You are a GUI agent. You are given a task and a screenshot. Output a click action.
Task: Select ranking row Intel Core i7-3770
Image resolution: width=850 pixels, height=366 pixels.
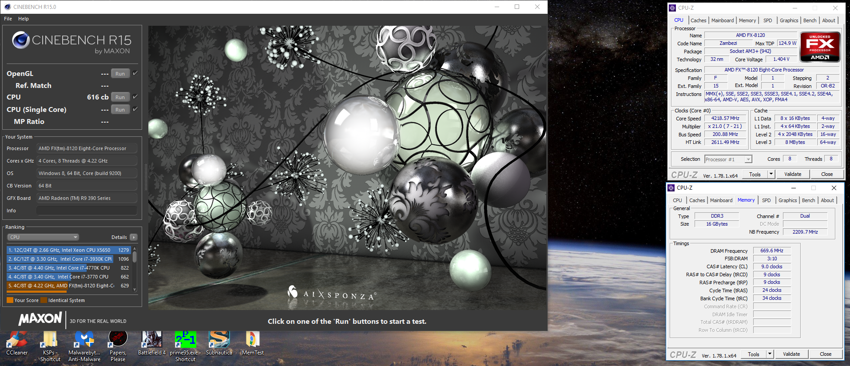pyautogui.click(x=68, y=277)
